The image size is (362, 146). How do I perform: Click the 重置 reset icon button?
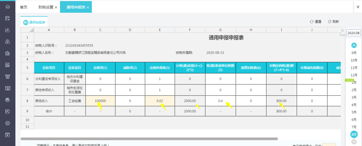click(315, 22)
